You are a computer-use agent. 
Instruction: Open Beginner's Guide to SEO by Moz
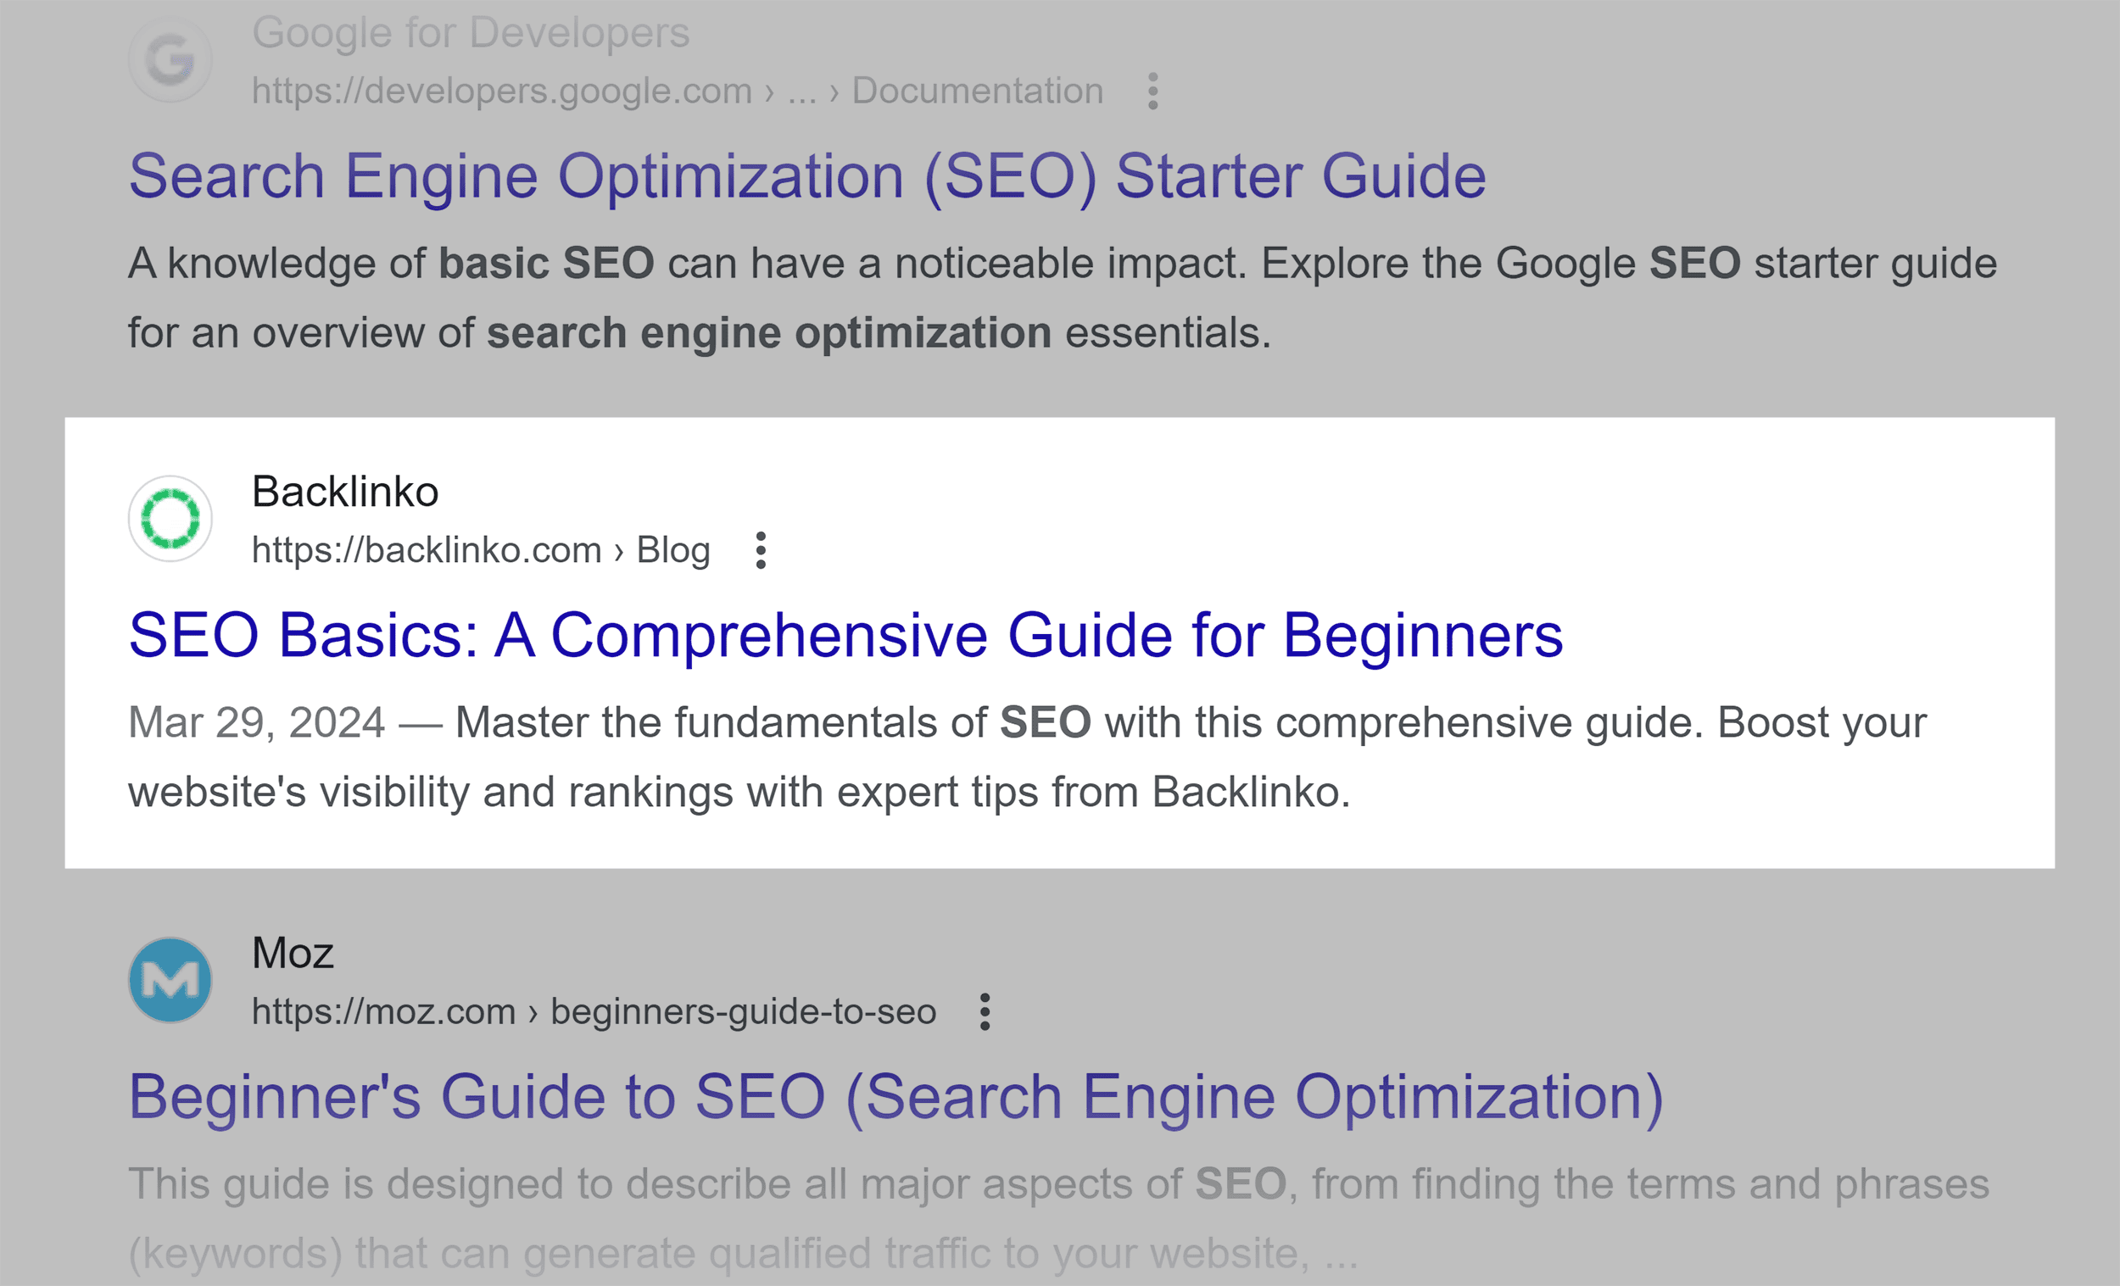pos(895,1096)
